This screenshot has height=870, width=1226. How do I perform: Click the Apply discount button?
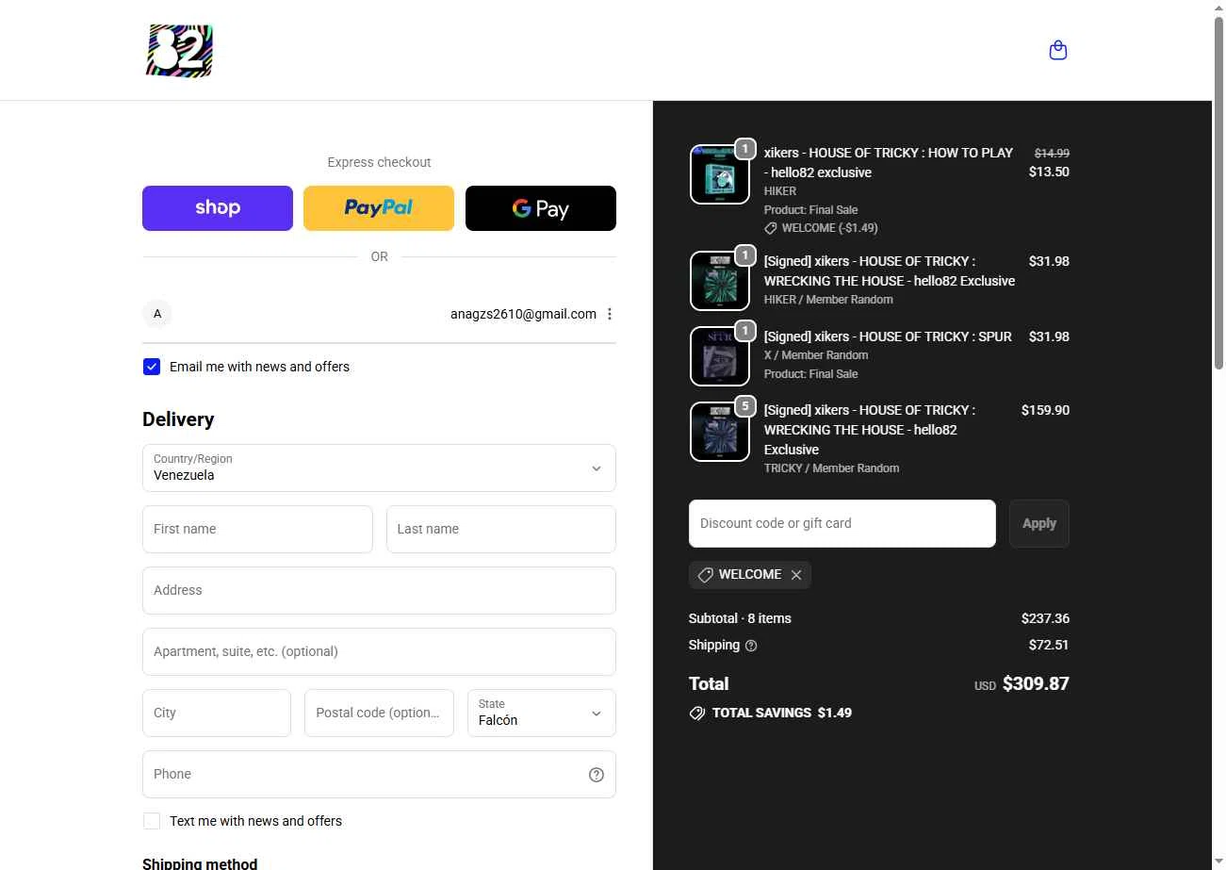pyautogui.click(x=1039, y=524)
